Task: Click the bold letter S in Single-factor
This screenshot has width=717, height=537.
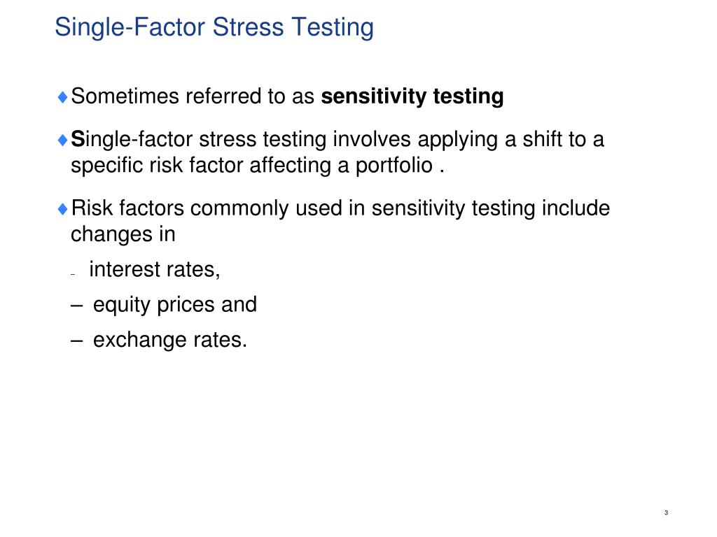Action: coord(78,140)
